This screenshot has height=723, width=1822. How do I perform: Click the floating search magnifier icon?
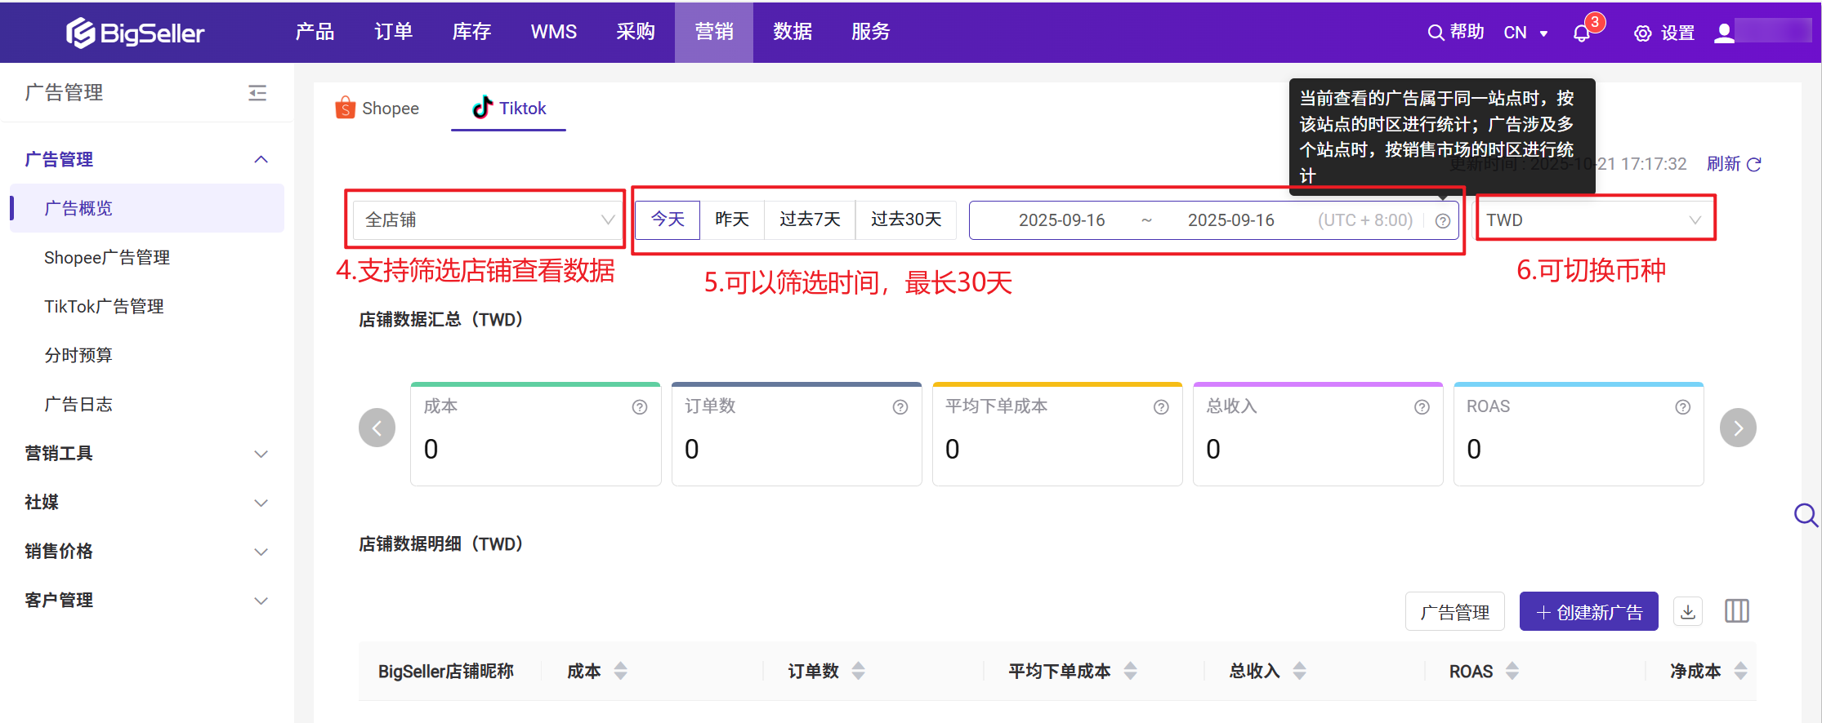pyautogui.click(x=1805, y=515)
